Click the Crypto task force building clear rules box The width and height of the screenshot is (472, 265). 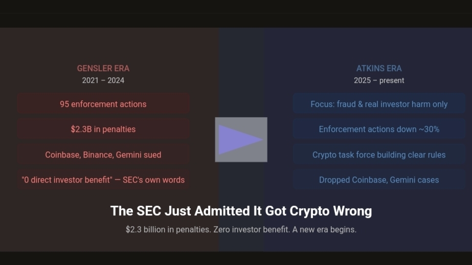(379, 154)
